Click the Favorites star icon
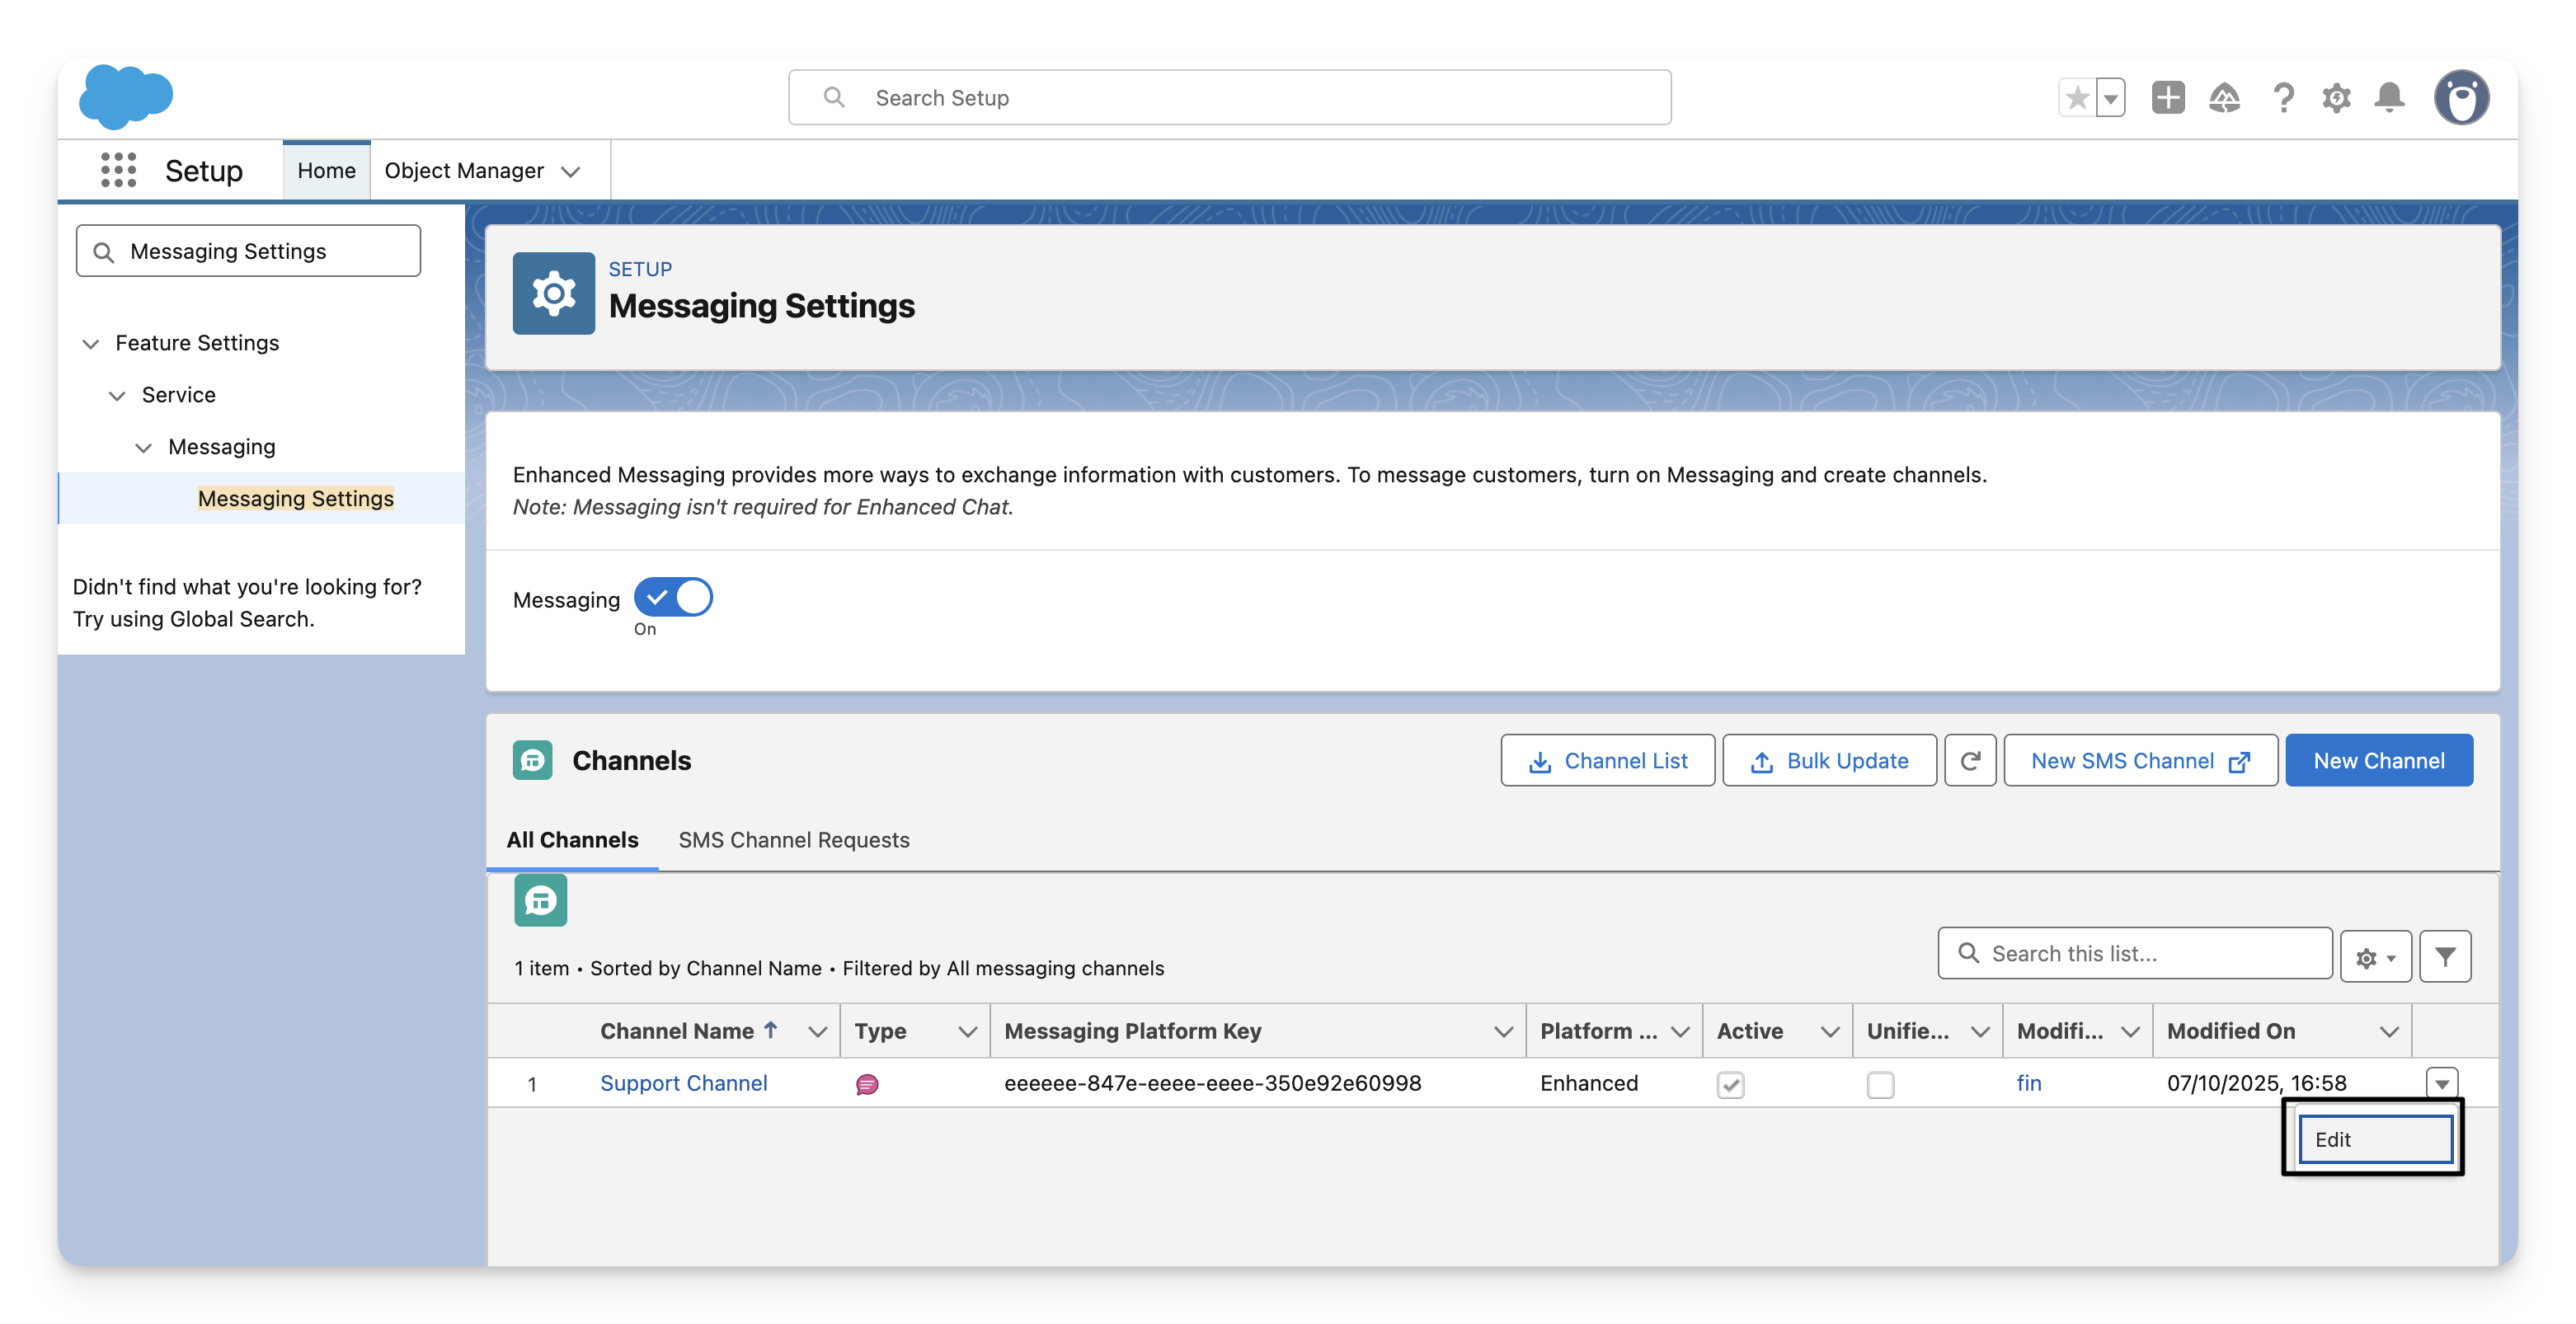Screen dimensions: 2576x1324 point(2077,98)
